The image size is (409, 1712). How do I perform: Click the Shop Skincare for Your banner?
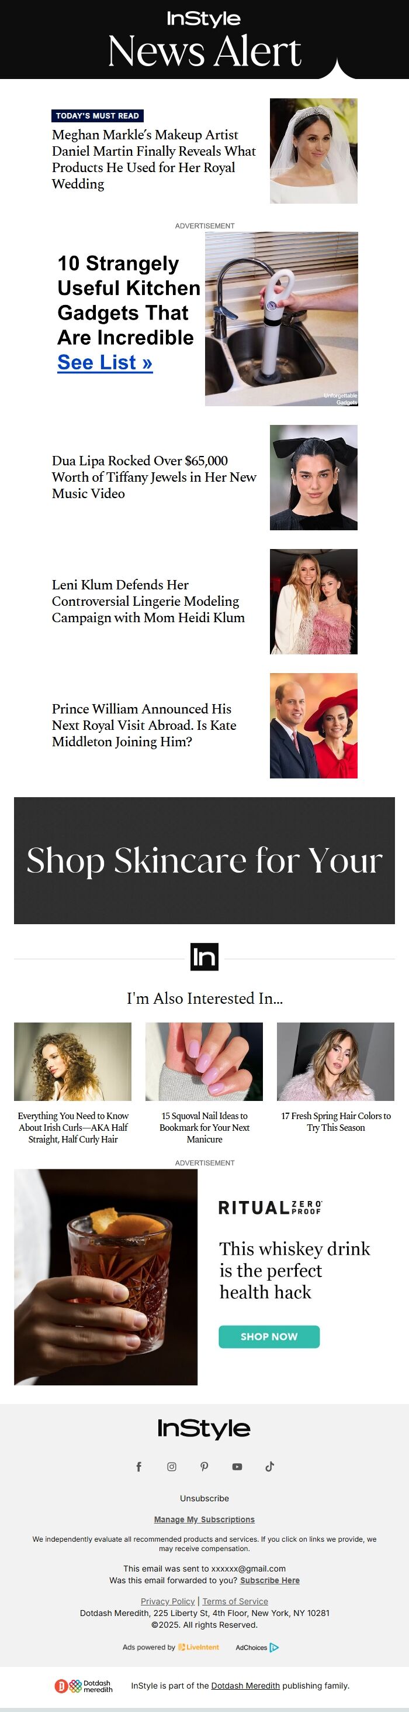[204, 860]
